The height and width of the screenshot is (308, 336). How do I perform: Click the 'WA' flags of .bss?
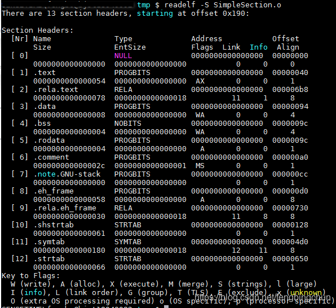pyautogui.click(x=200, y=132)
